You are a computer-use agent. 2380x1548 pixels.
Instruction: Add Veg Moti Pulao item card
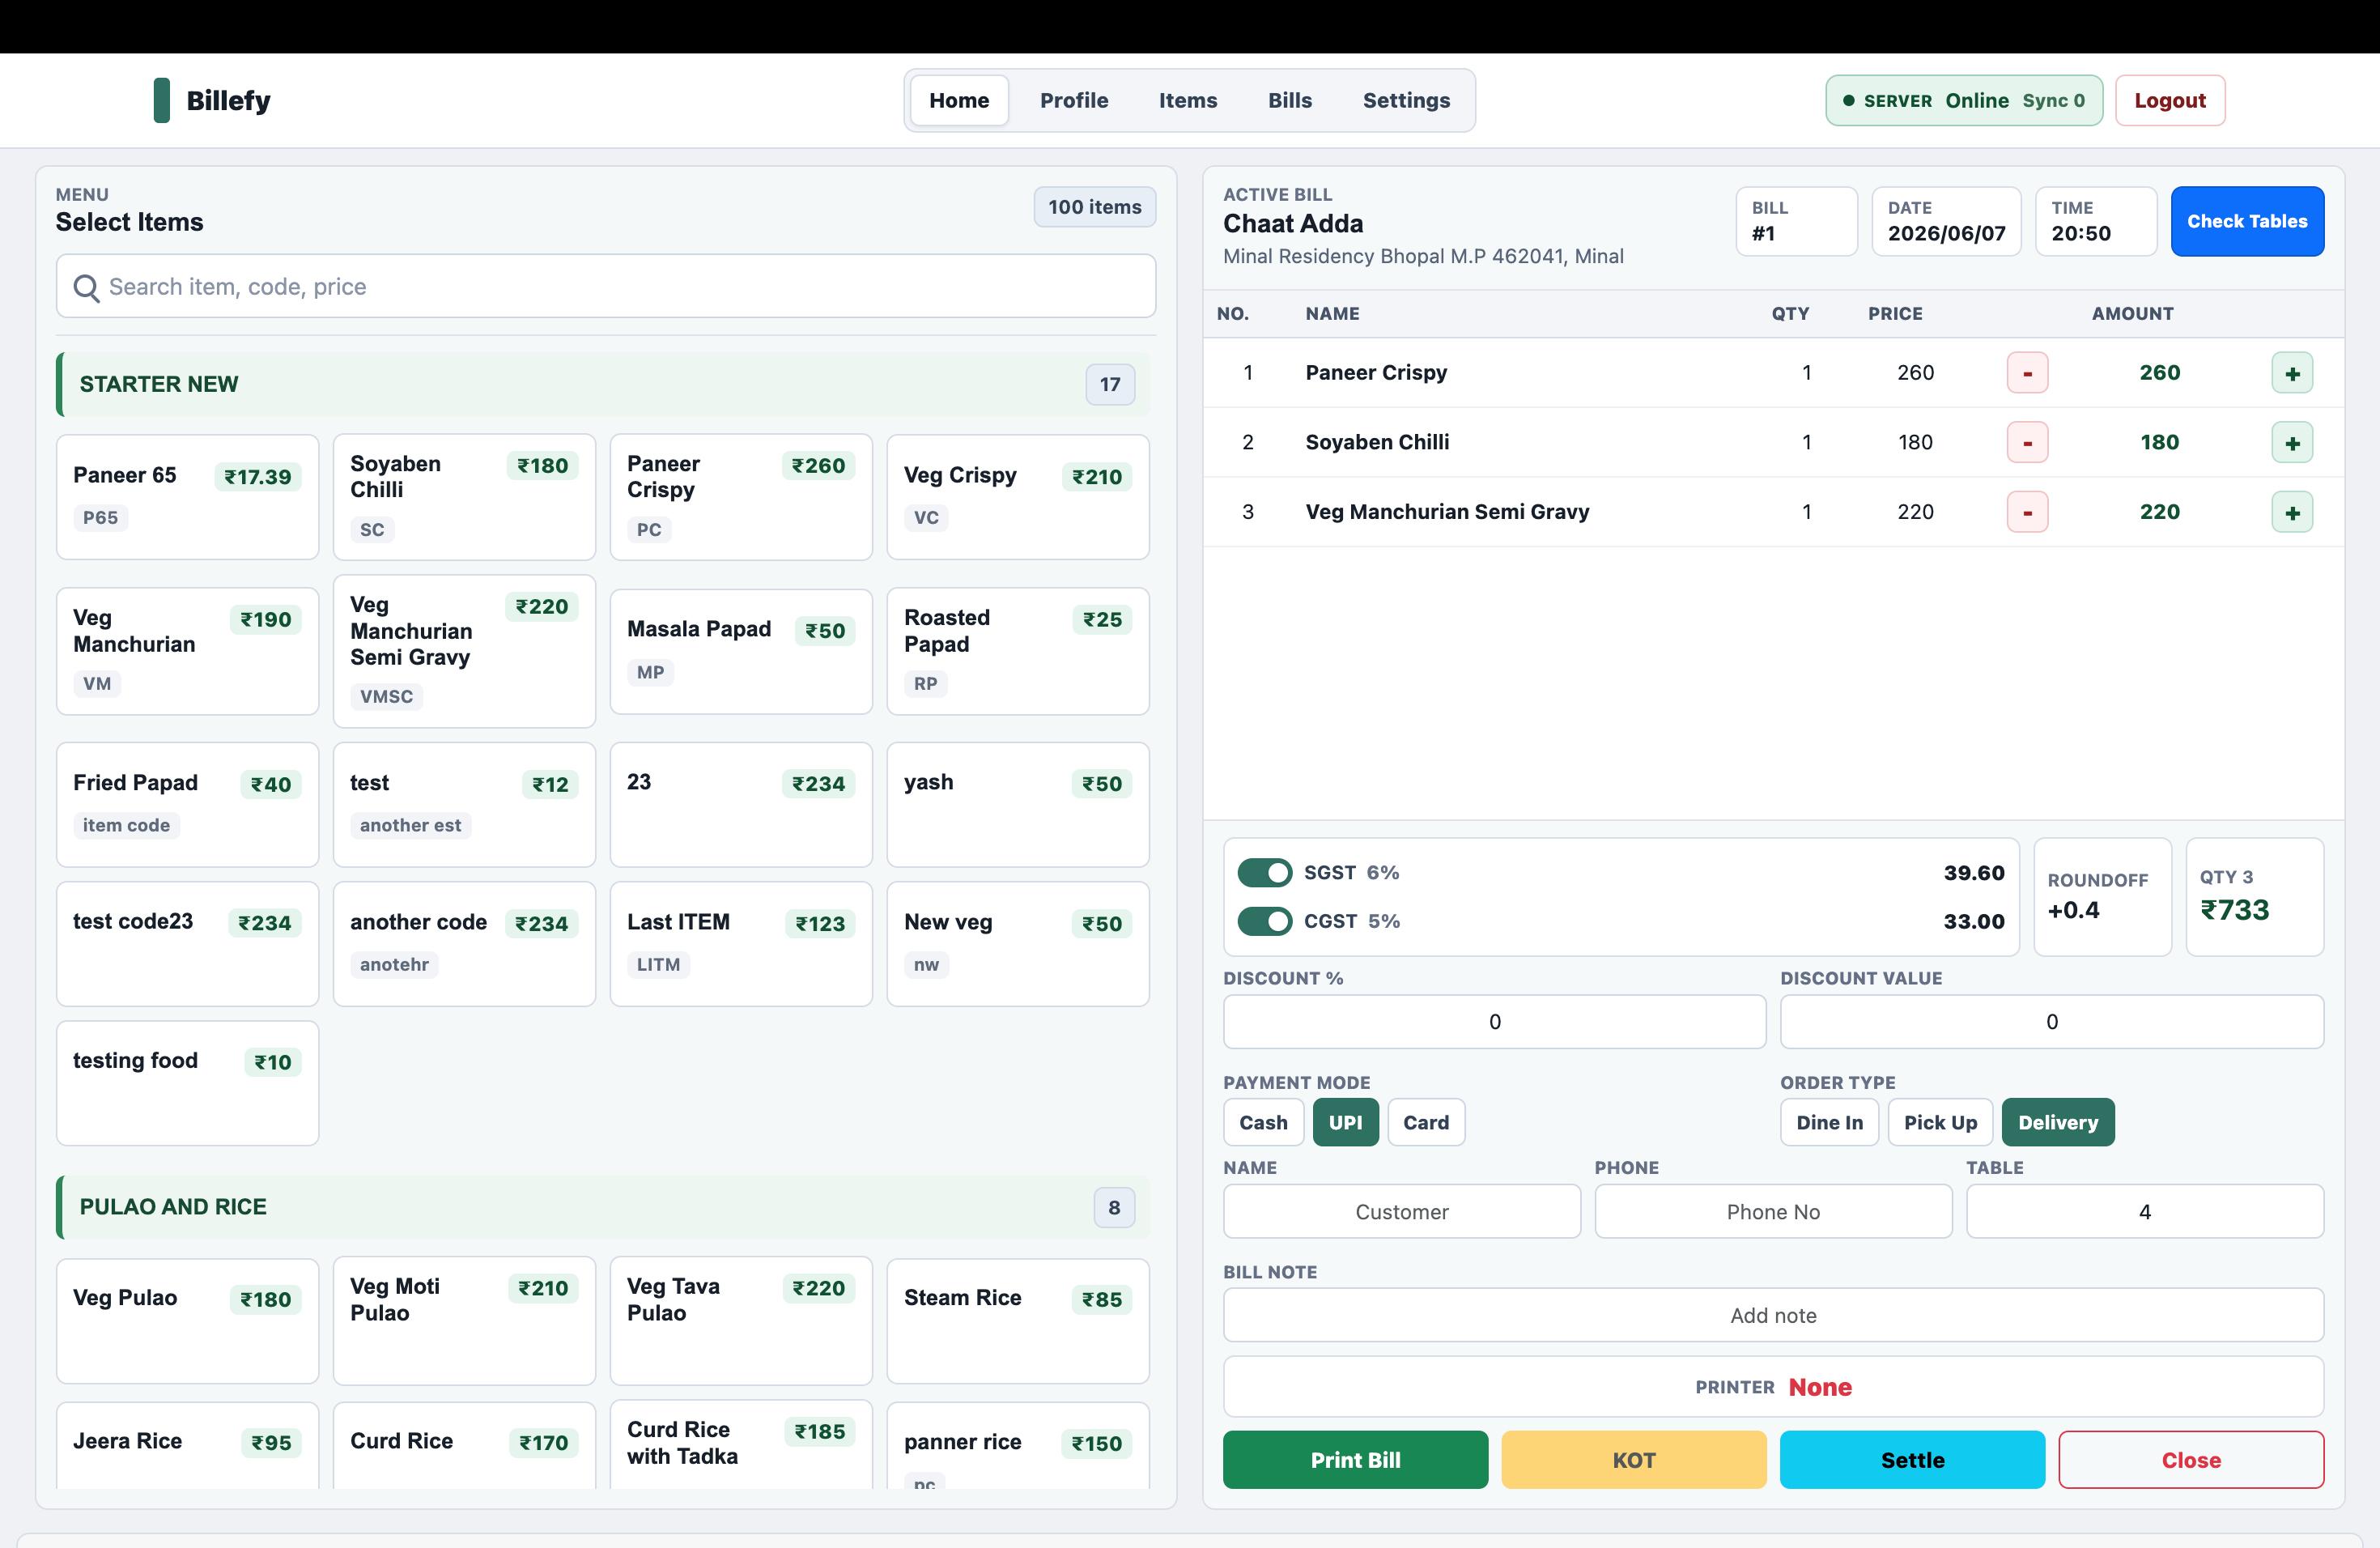tap(464, 1321)
